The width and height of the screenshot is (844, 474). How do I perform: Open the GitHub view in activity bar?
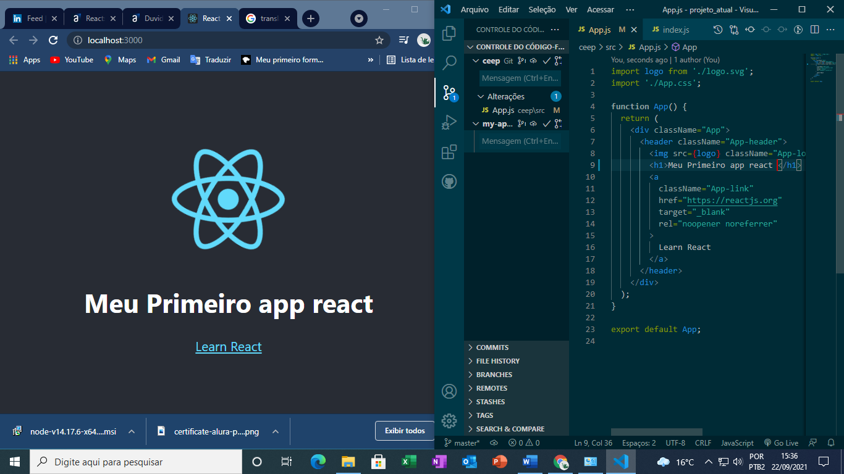coord(449,181)
